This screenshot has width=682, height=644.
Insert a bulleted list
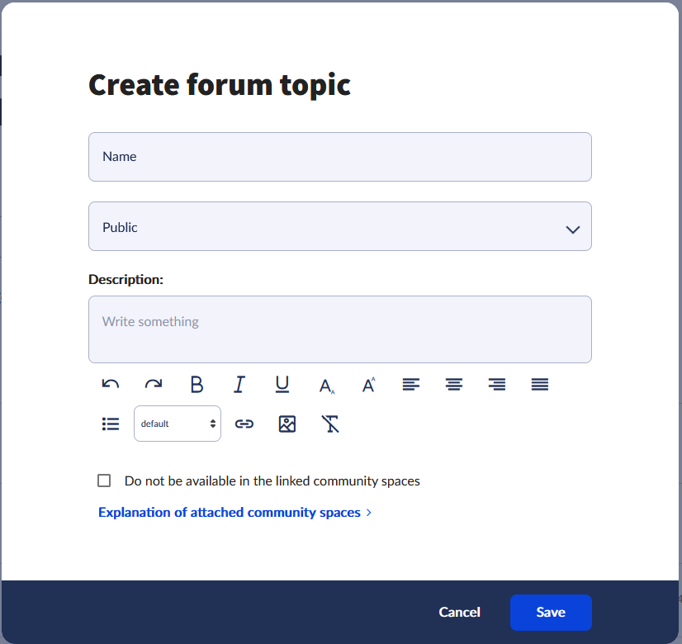(111, 424)
